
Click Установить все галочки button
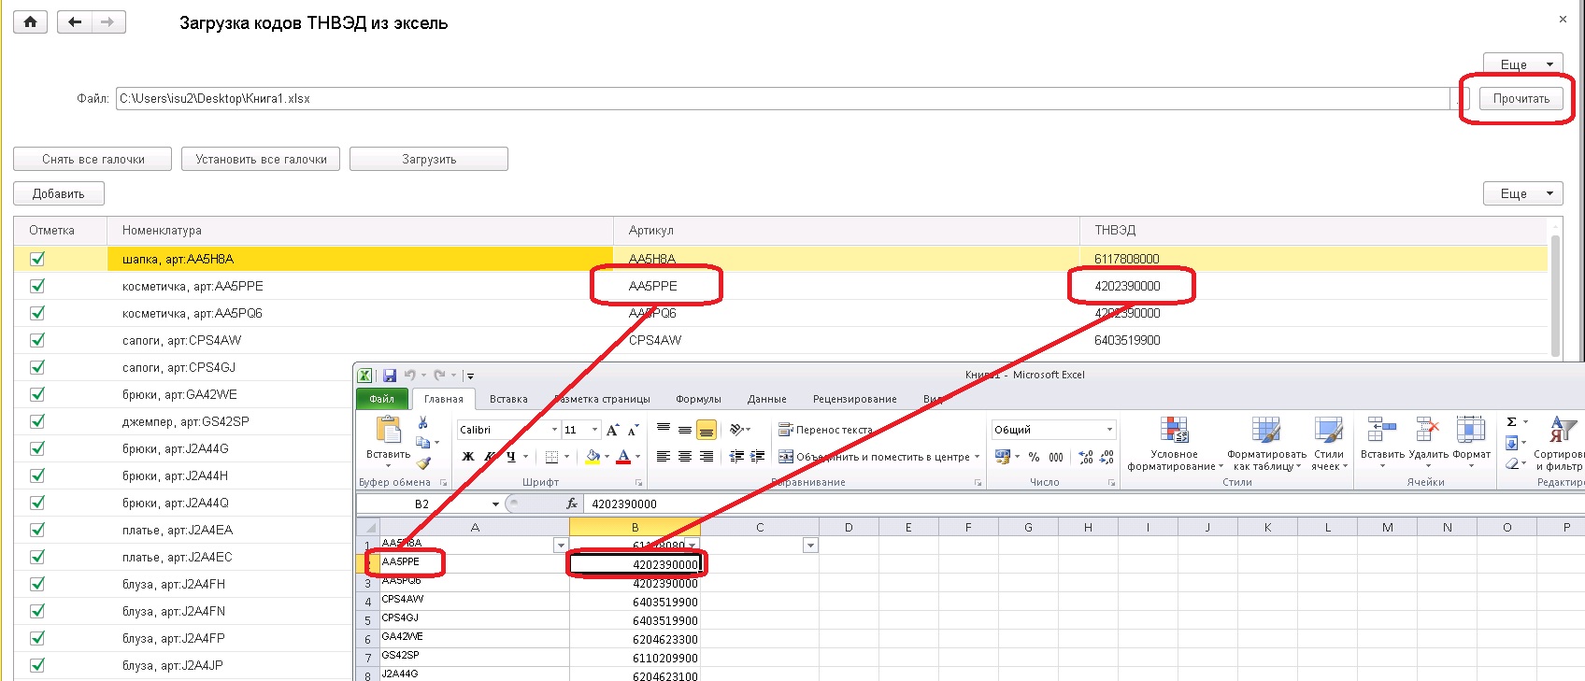[x=261, y=159]
